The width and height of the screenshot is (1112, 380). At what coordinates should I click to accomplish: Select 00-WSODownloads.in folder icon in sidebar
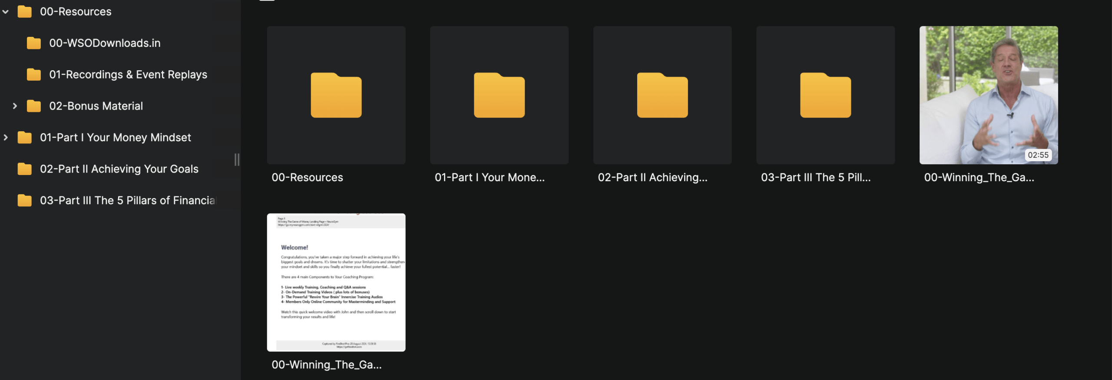pyautogui.click(x=33, y=43)
